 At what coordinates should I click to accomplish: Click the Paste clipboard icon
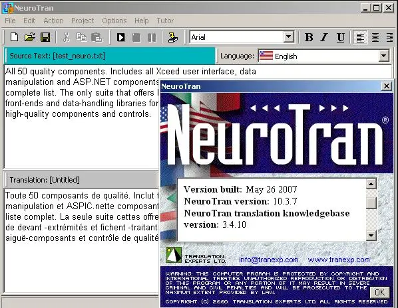pos(97,37)
